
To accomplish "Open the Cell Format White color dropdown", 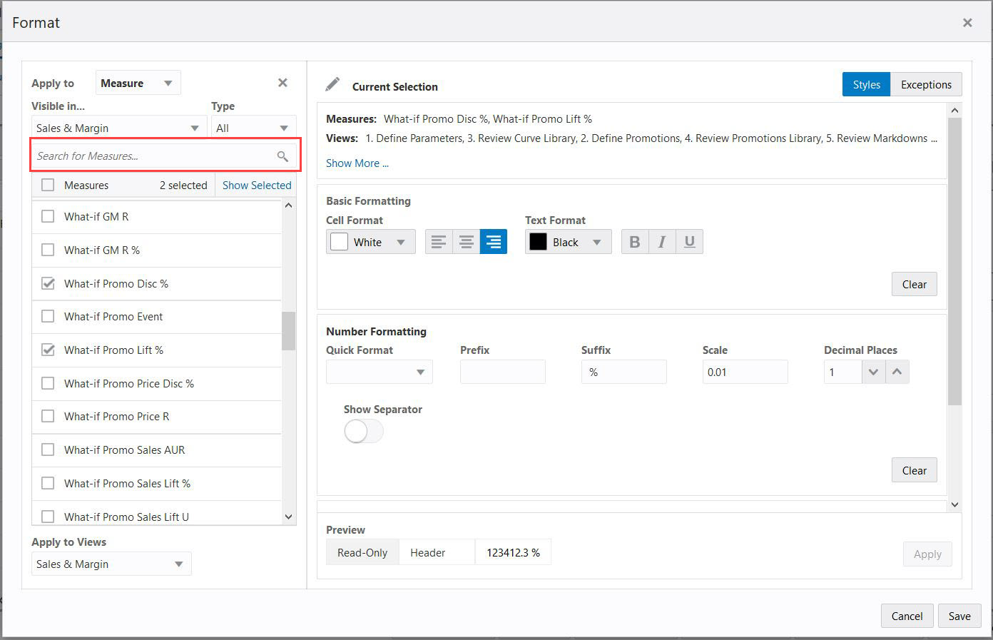I will tap(371, 242).
